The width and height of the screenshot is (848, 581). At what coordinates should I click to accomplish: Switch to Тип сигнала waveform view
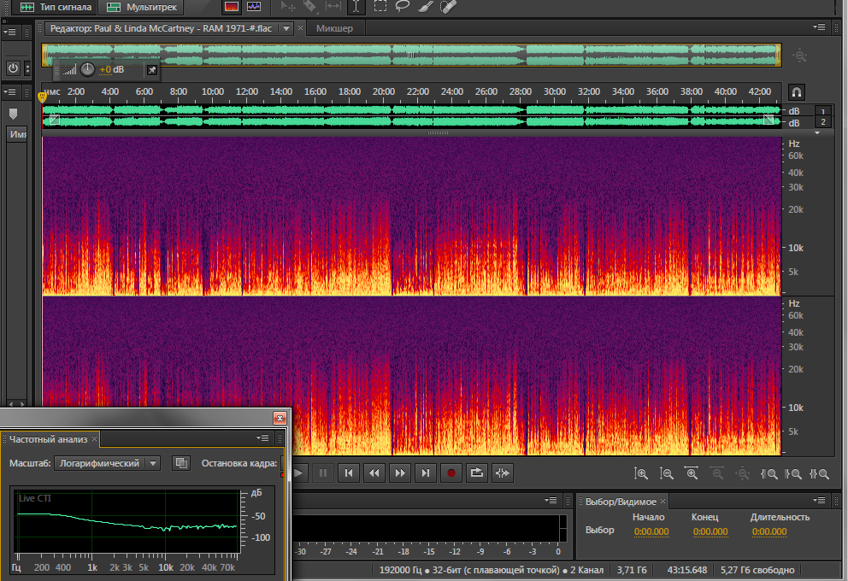click(56, 7)
